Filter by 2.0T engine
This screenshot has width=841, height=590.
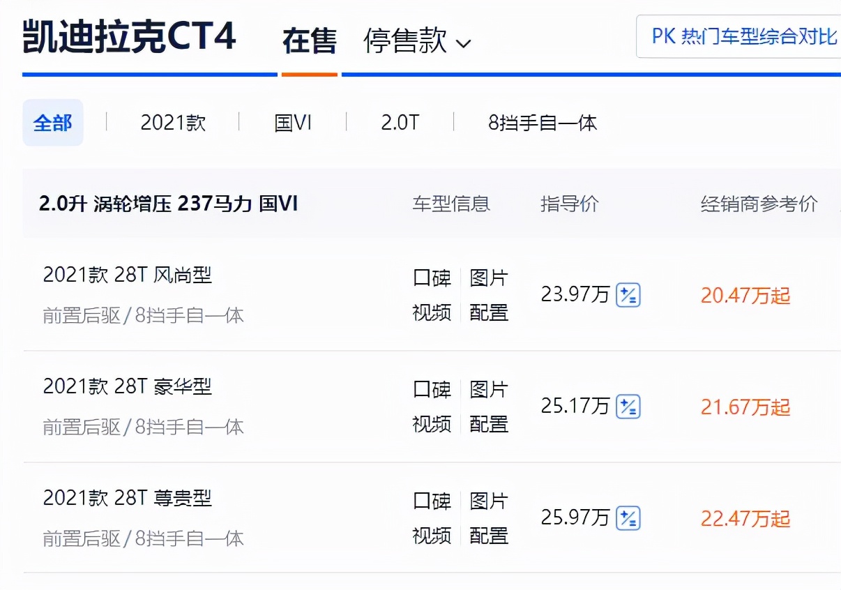400,123
